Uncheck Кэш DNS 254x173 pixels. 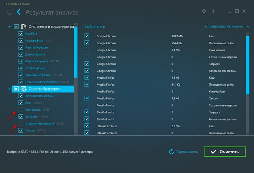(x=21, y=33)
